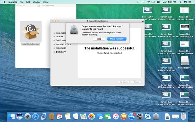This screenshot has width=195, height=122.
Task: Select screenshot file ending 4.26 PM
Action: coord(166,95)
